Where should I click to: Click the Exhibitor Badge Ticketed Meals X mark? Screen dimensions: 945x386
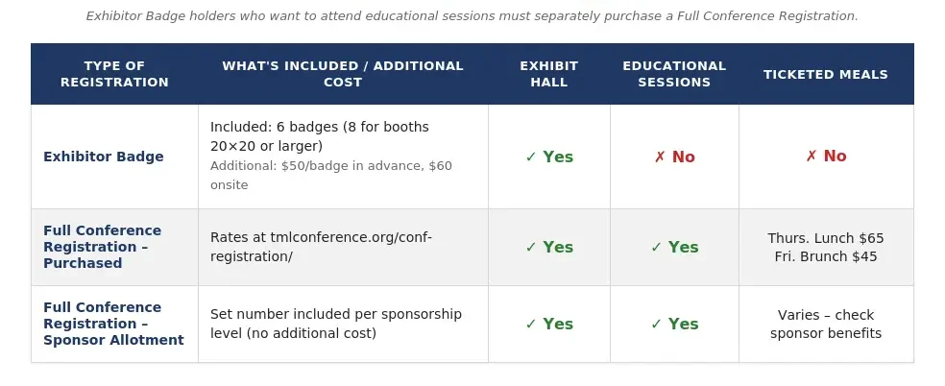click(826, 156)
